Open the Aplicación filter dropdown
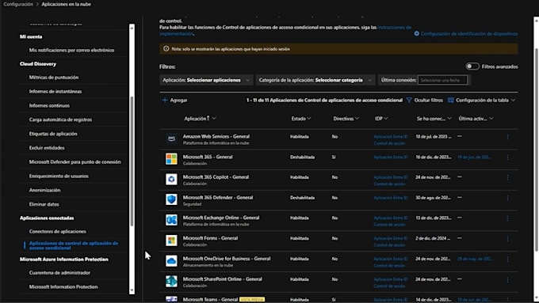539x303 pixels. coord(206,80)
